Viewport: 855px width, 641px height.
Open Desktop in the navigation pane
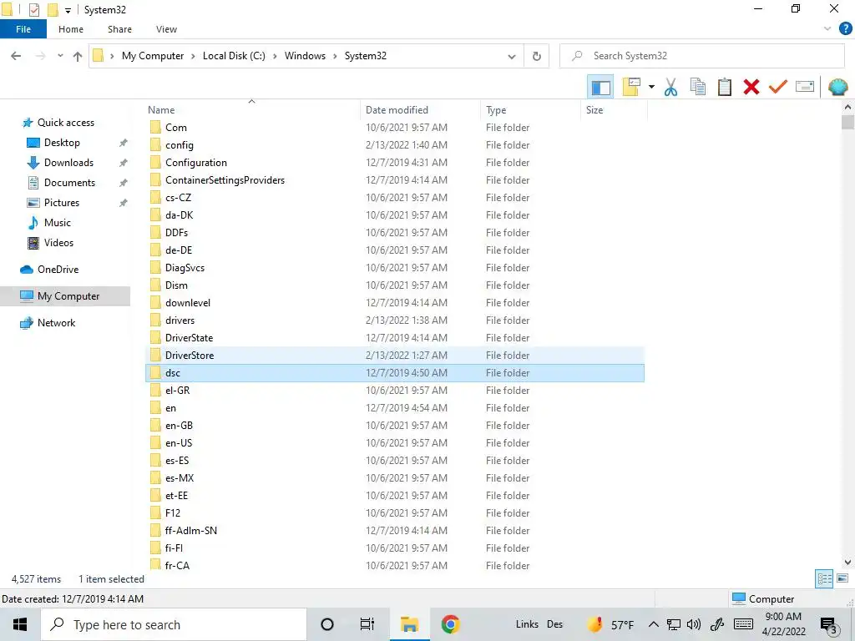point(62,143)
